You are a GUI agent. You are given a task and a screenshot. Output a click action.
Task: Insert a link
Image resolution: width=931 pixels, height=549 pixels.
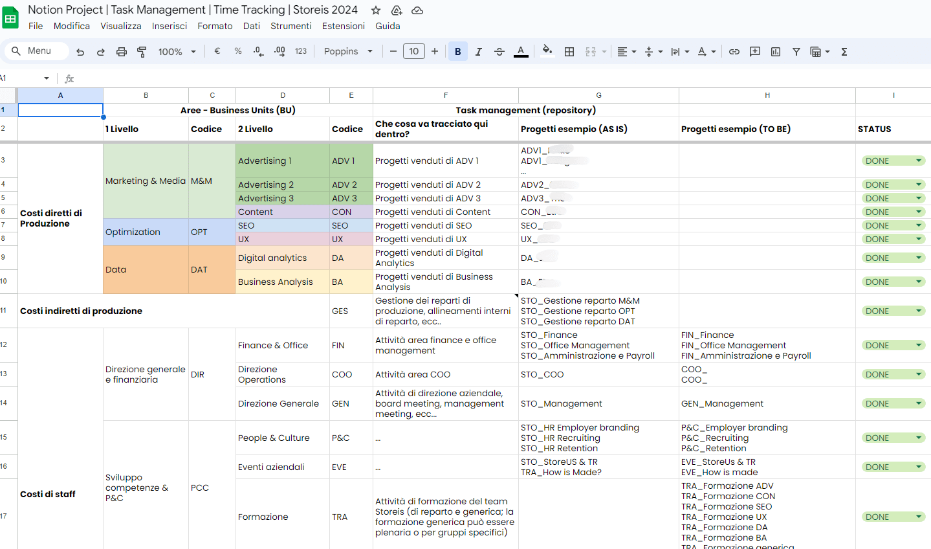click(x=734, y=51)
